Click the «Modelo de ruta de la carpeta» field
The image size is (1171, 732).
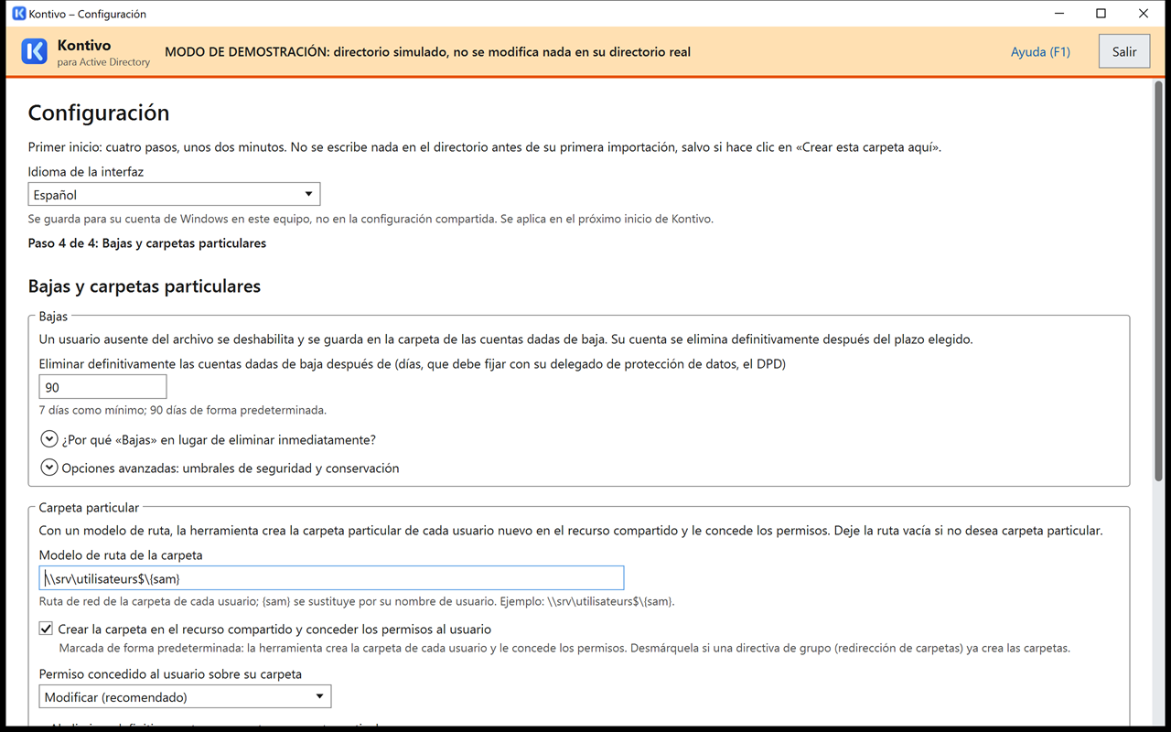(x=331, y=577)
